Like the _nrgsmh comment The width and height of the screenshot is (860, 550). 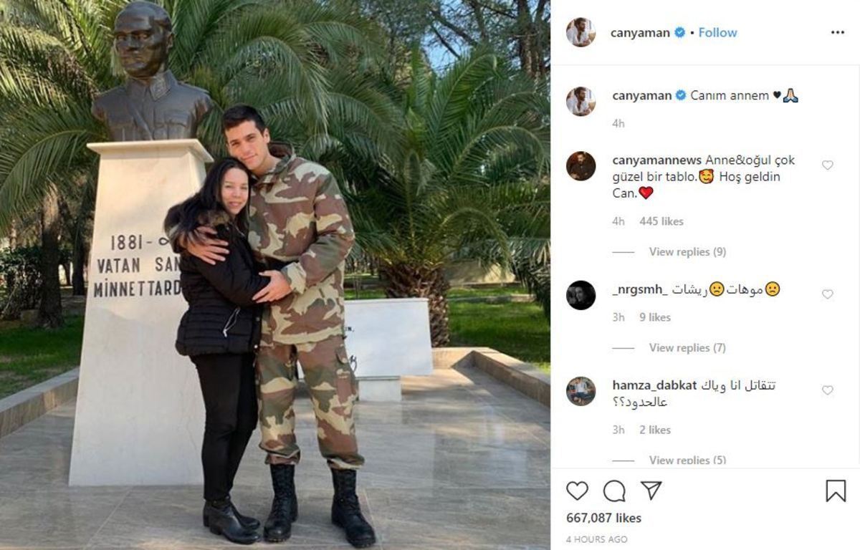(827, 294)
